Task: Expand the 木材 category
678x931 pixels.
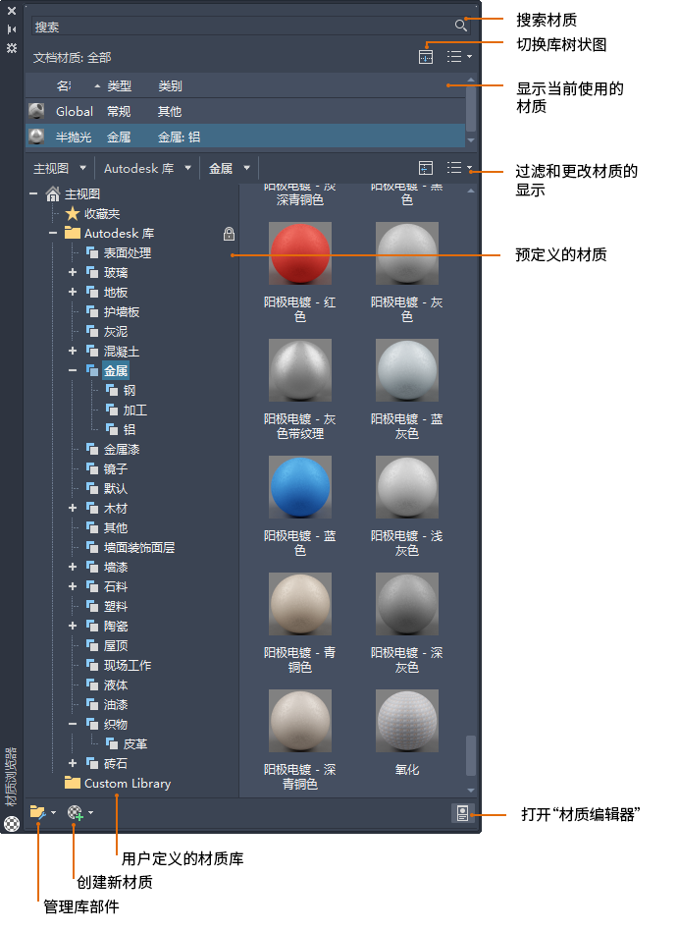Action: coord(73,509)
